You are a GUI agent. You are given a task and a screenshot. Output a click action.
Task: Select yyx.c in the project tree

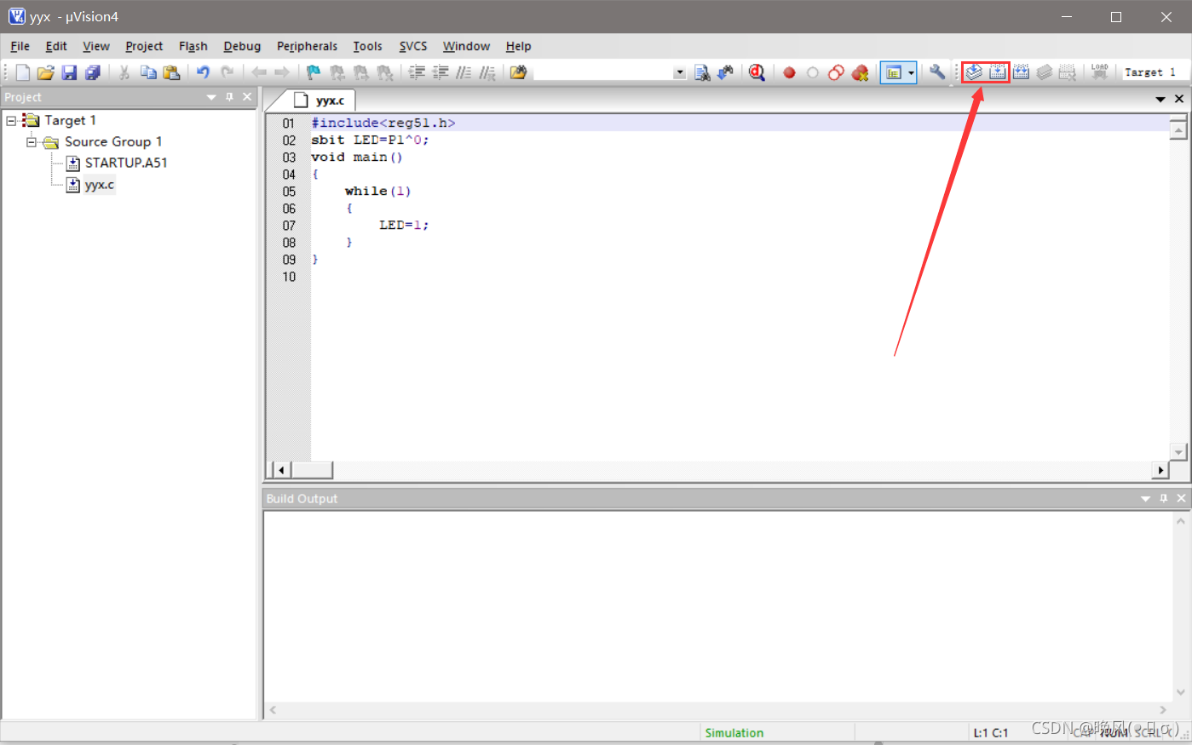(99, 185)
